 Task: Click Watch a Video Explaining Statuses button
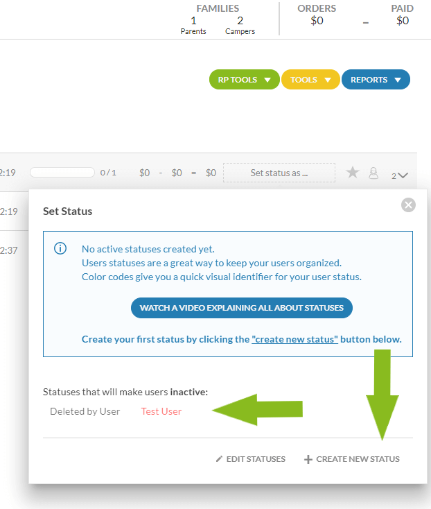[x=242, y=308]
